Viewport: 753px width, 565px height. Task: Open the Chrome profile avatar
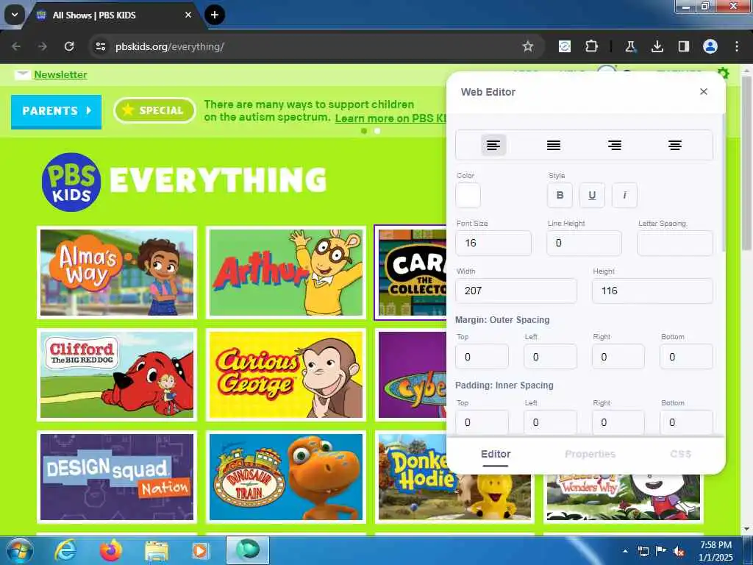click(x=710, y=46)
